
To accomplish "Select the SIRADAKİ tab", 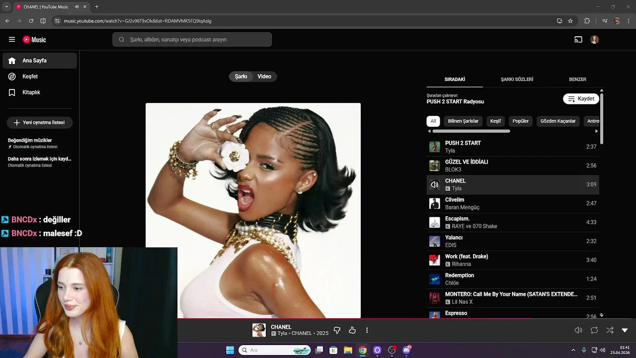I will (x=455, y=80).
